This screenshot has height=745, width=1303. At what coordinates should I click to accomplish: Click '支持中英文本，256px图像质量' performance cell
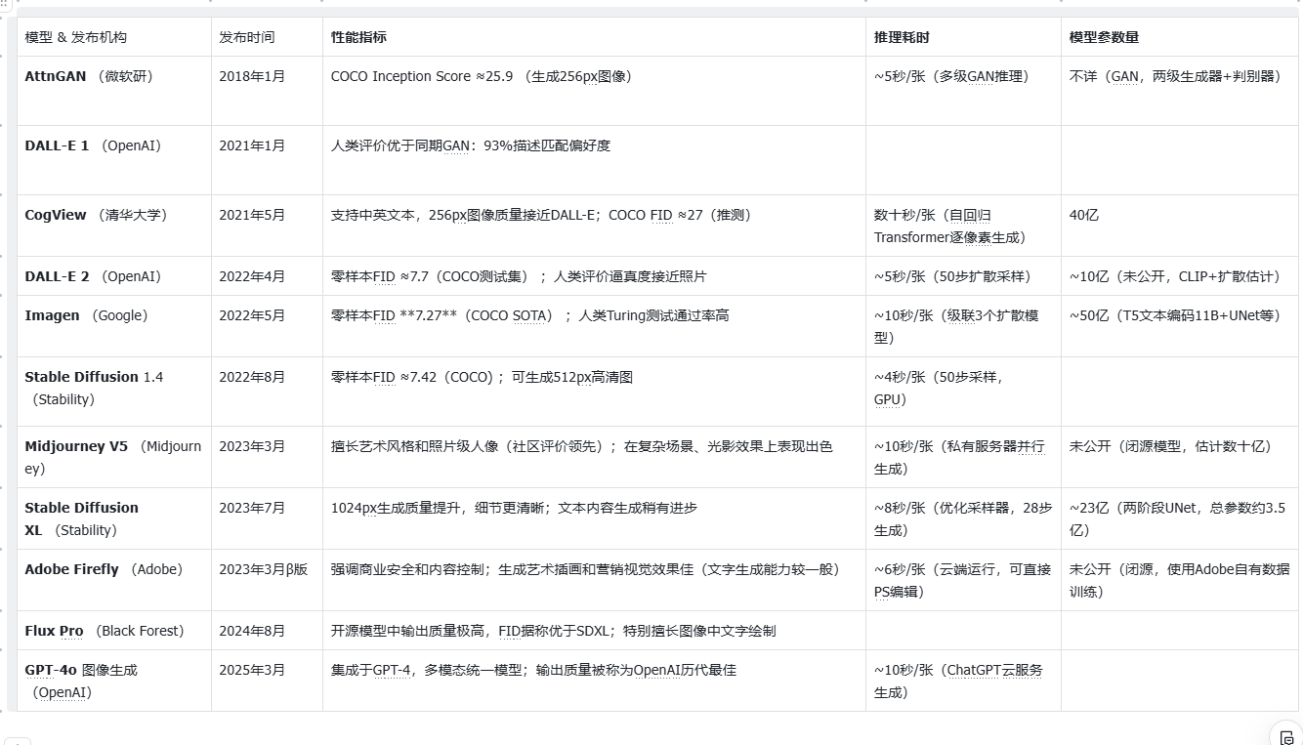click(594, 226)
